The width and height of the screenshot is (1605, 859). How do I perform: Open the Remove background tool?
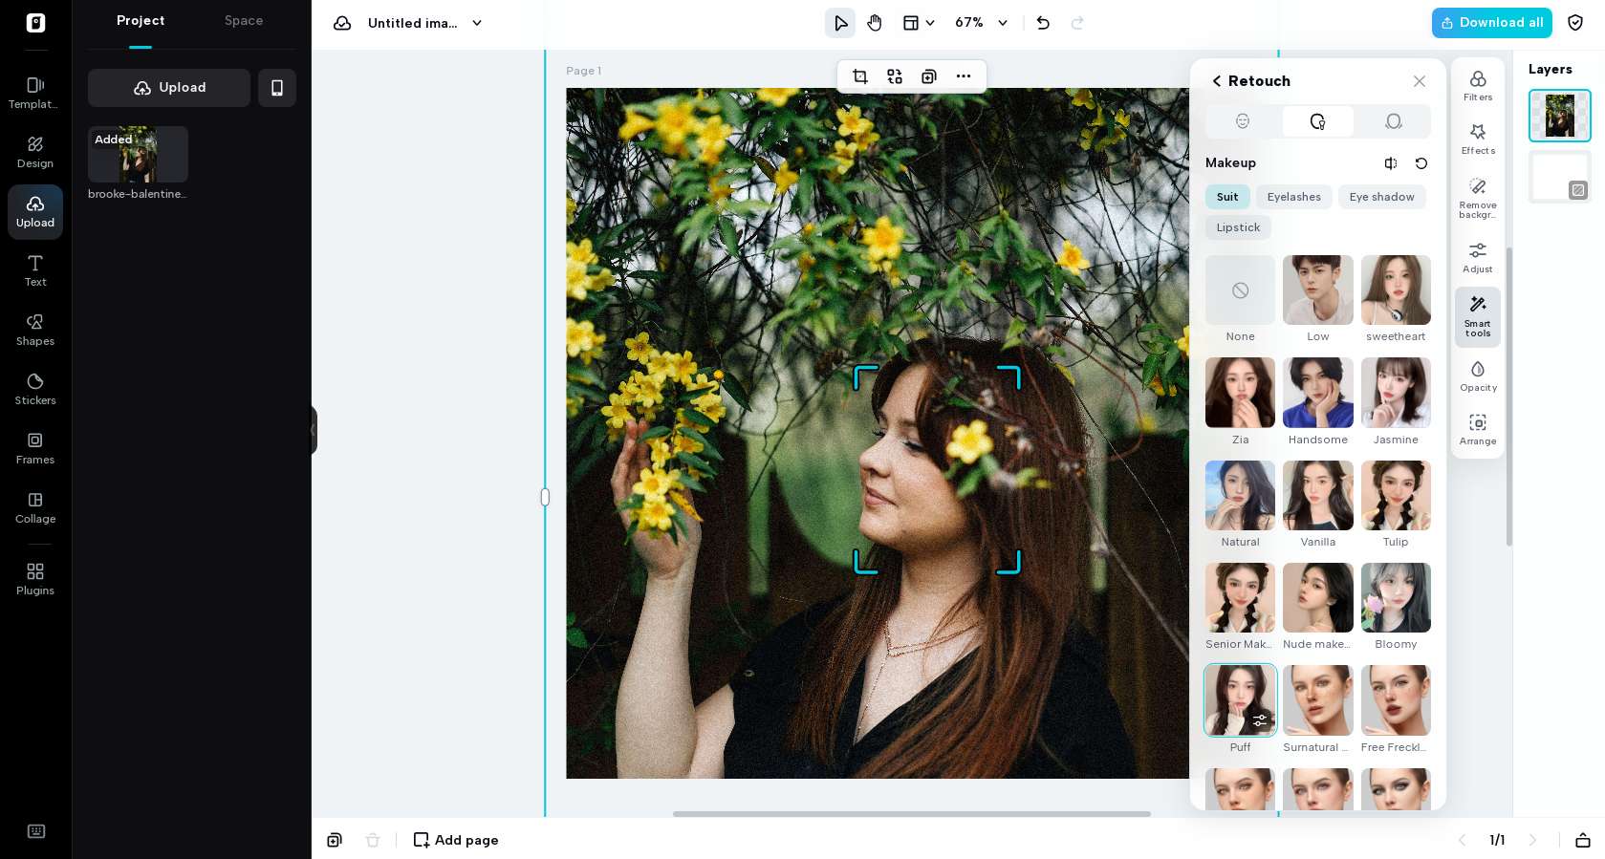[1477, 196]
